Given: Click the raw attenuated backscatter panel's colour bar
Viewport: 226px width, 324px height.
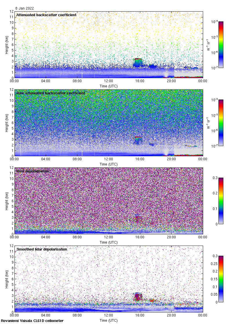Looking at the screenshot, I should coord(221,123).
